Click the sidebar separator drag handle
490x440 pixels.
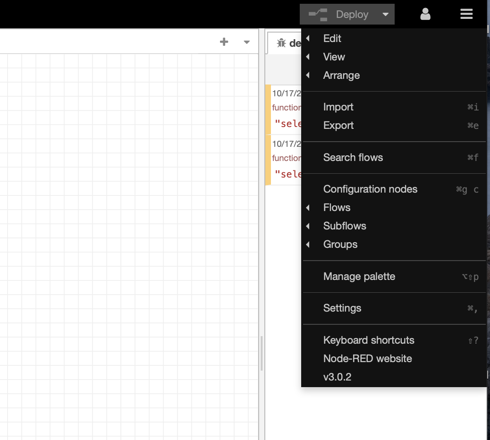tap(262, 353)
